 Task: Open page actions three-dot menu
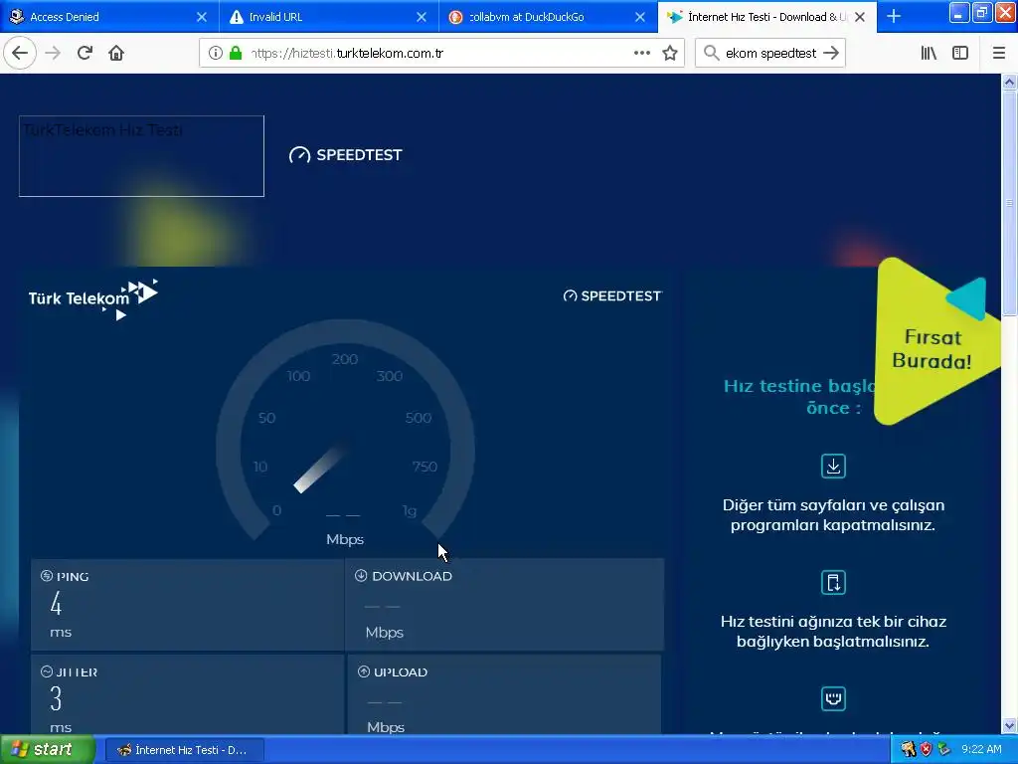click(642, 54)
